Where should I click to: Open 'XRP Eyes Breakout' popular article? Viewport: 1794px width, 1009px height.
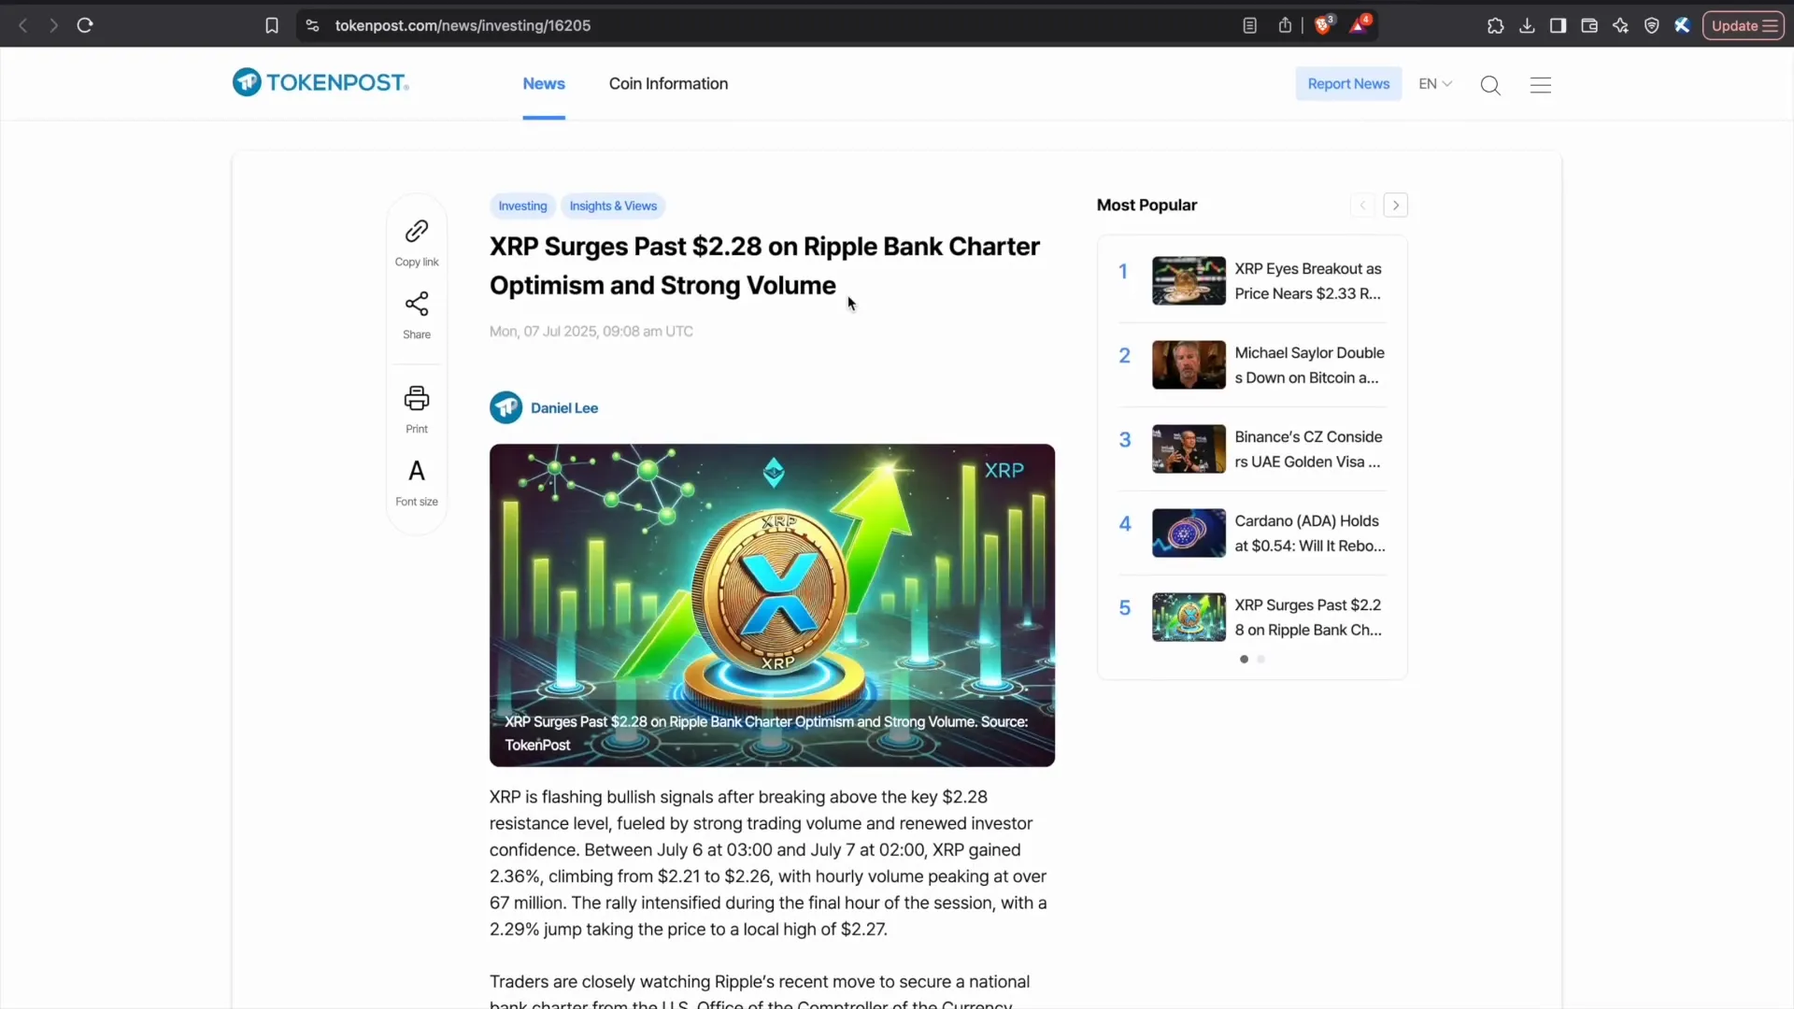[x=1308, y=280]
